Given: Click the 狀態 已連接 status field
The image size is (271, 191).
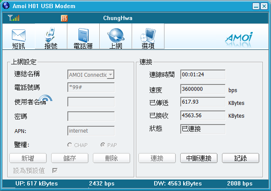Looking at the screenshot, I should click(x=203, y=129).
